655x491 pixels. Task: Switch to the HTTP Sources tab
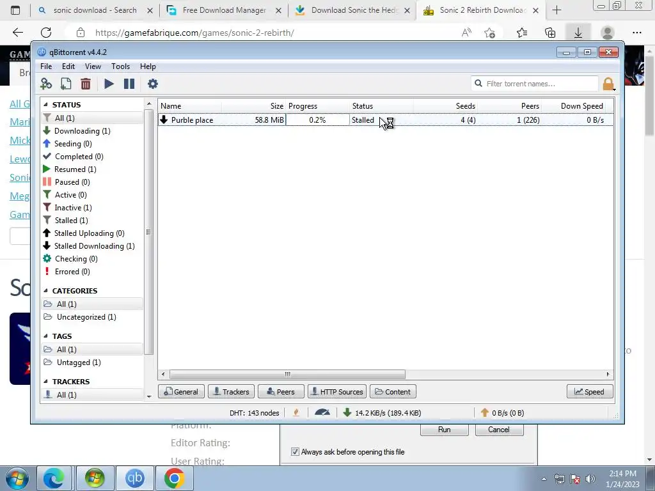point(337,392)
